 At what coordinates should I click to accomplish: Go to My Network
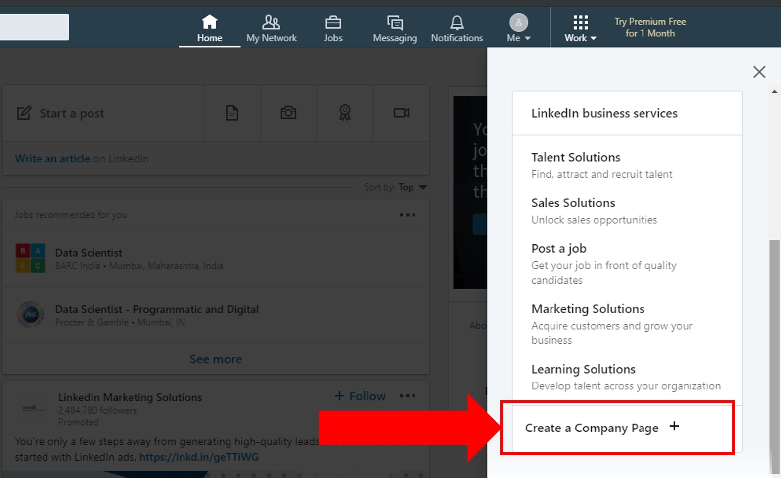(271, 28)
